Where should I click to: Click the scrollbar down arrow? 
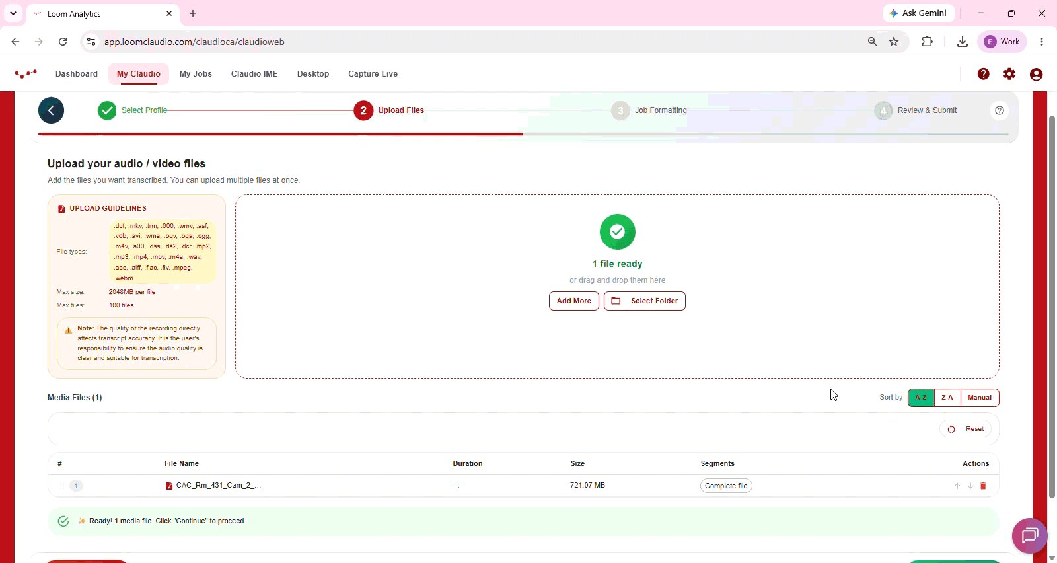click(1052, 558)
